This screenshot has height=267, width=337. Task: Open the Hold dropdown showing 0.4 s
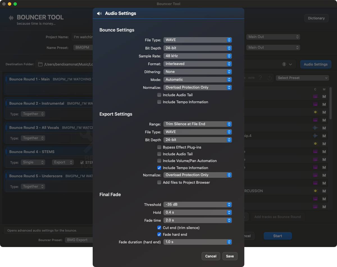[x=198, y=212]
